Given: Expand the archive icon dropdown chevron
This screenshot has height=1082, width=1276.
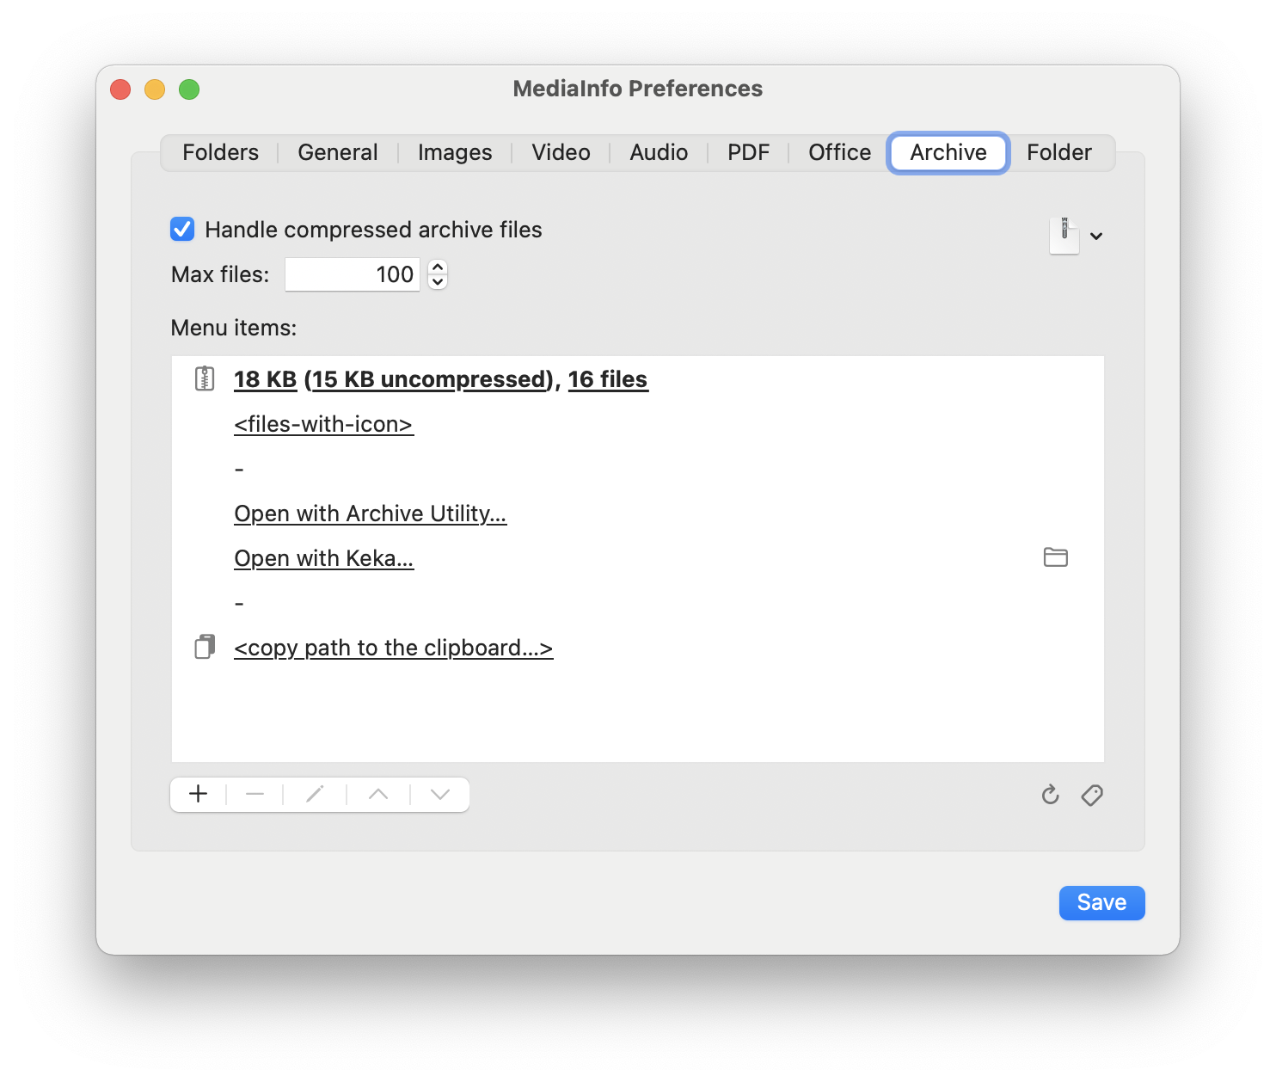Looking at the screenshot, I should [x=1096, y=236].
